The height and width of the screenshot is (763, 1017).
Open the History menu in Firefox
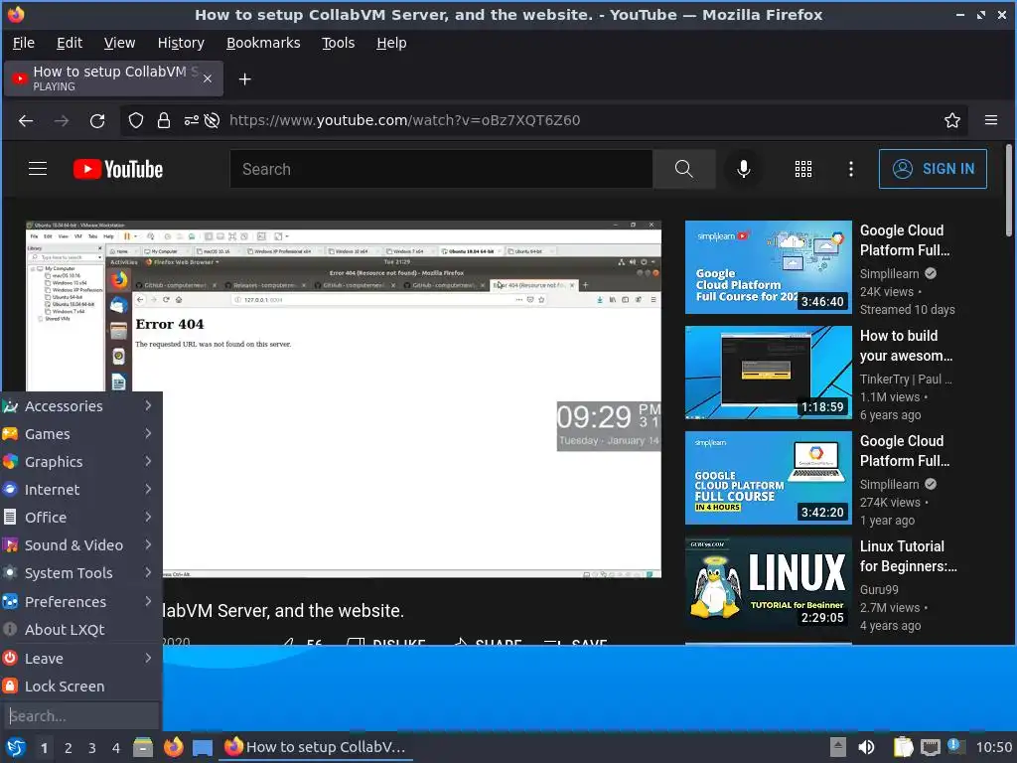coord(181,43)
